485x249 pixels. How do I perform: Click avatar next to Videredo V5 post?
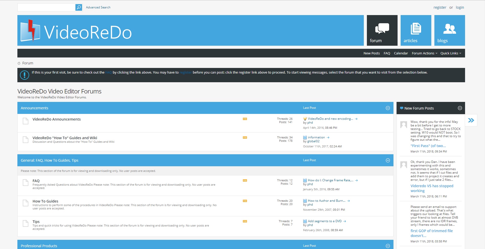tap(404, 165)
